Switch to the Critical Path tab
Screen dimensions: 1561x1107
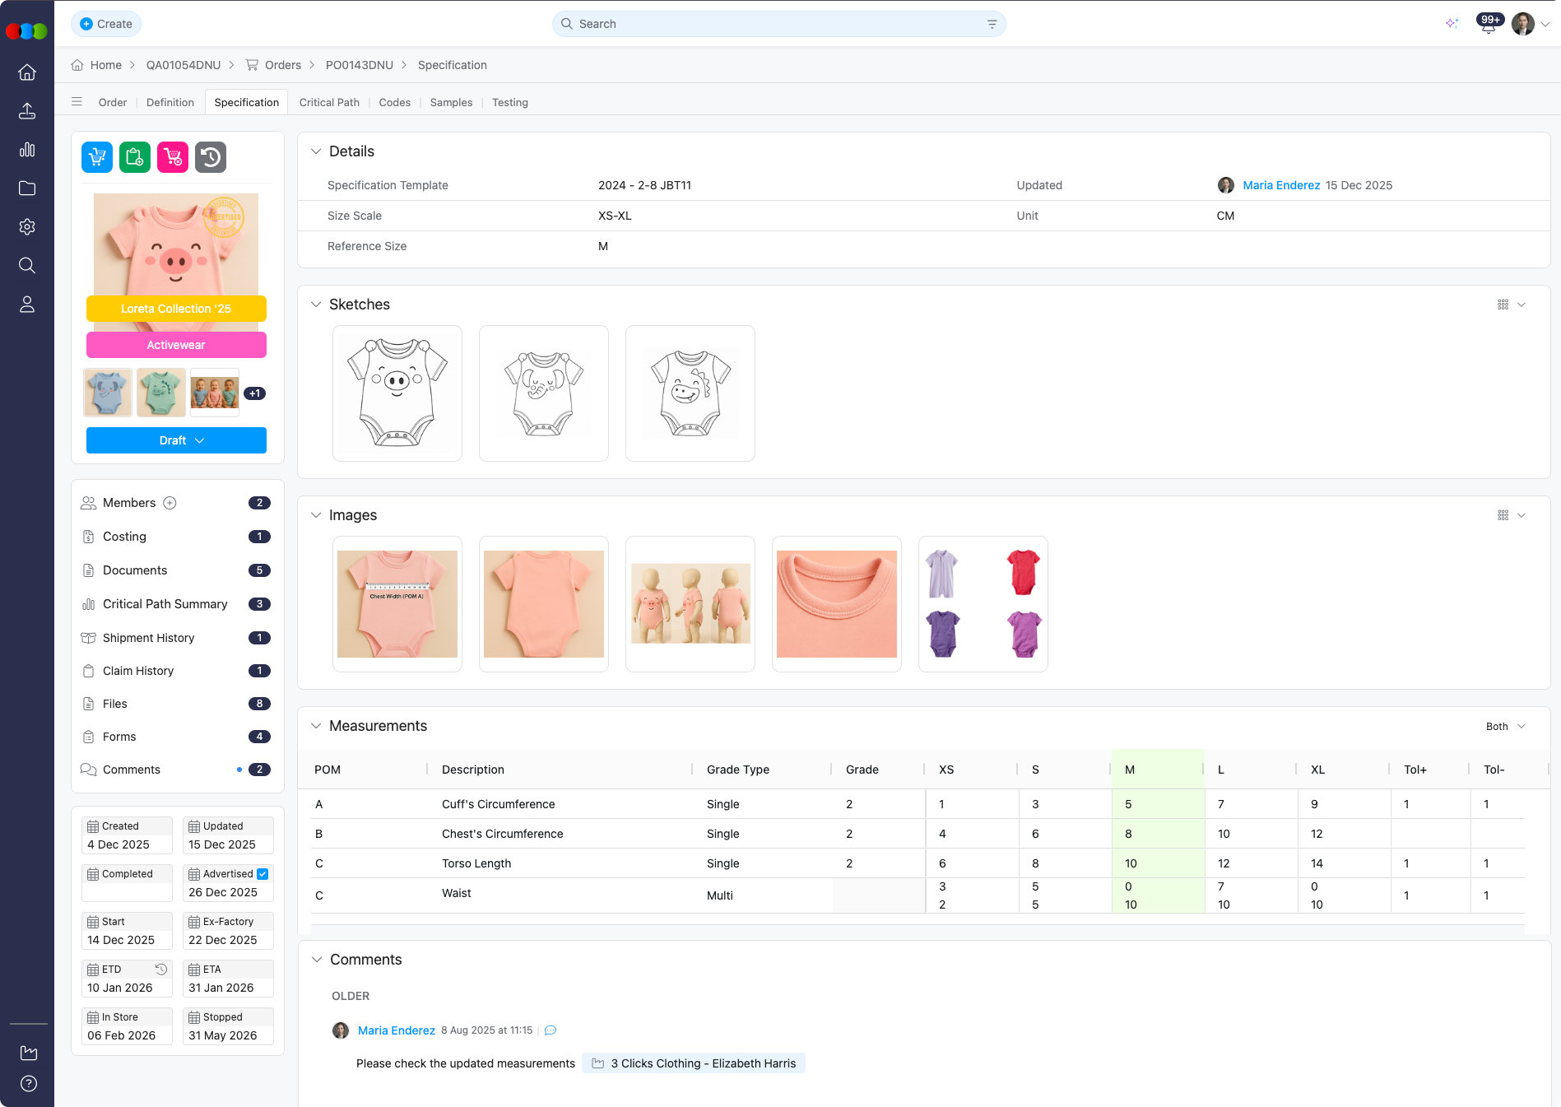(329, 102)
